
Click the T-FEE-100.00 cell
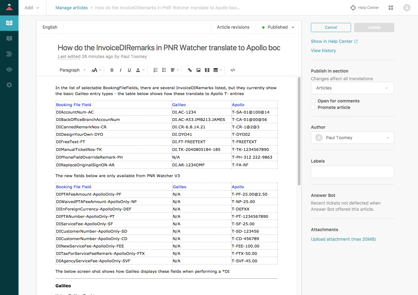[254, 246]
